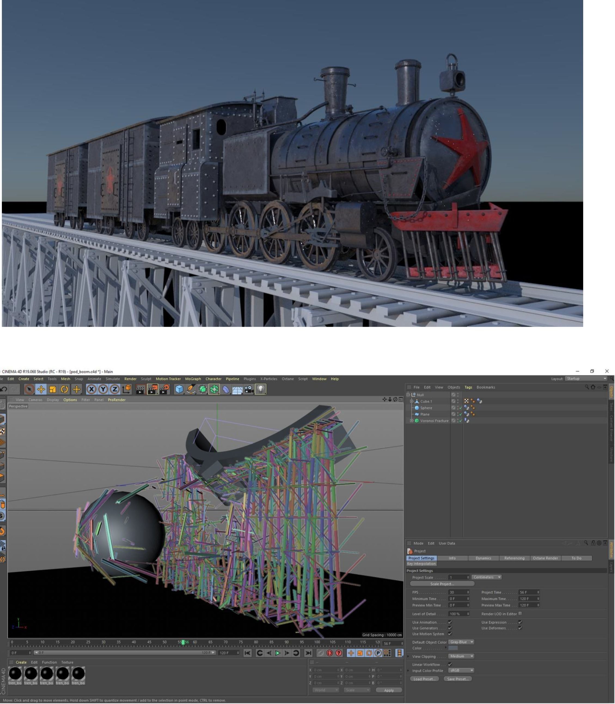Click the coordinate system cube icon

coord(127,389)
